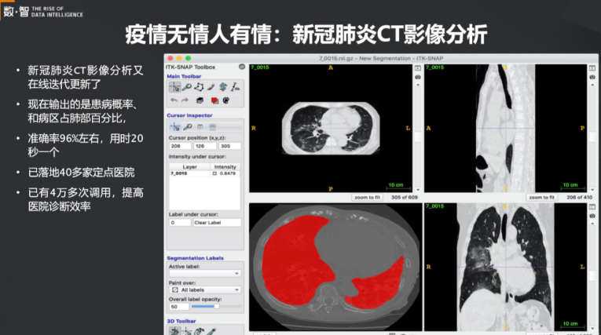
Task: Expand the axial view layout icon
Action: coord(418,68)
